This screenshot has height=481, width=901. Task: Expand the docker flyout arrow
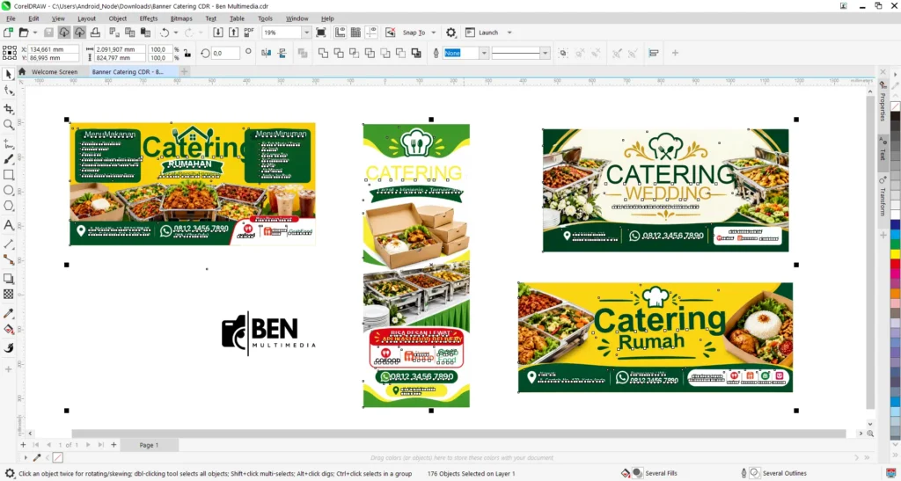(895, 74)
